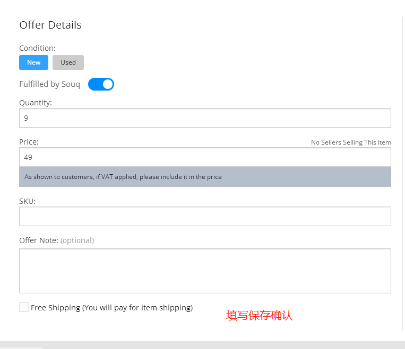This screenshot has height=349, width=405.
Task: Click the Offer Note label
Action: pos(38,240)
